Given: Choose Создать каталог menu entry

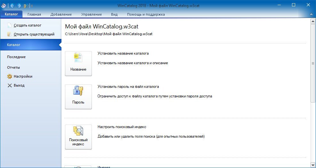Looking at the screenshot, I should 28,25.
